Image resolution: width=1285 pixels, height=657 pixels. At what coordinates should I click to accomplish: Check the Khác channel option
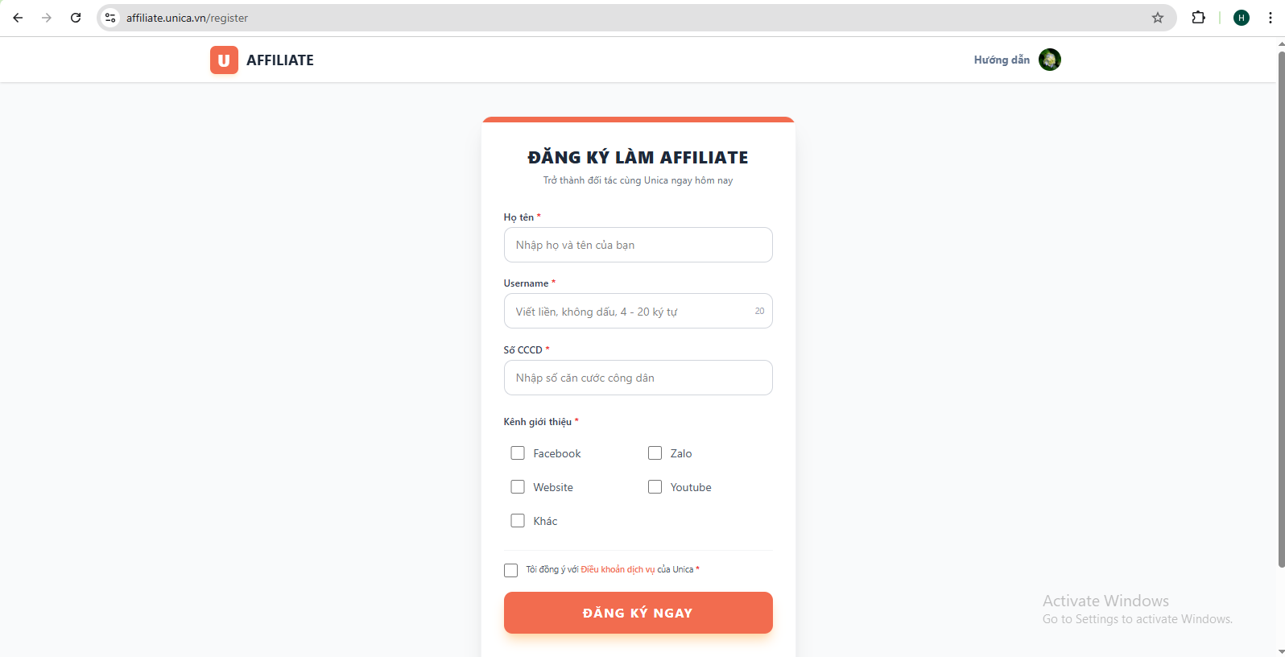point(518,521)
